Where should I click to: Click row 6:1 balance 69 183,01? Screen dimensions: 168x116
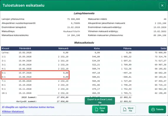click(x=161, y=77)
